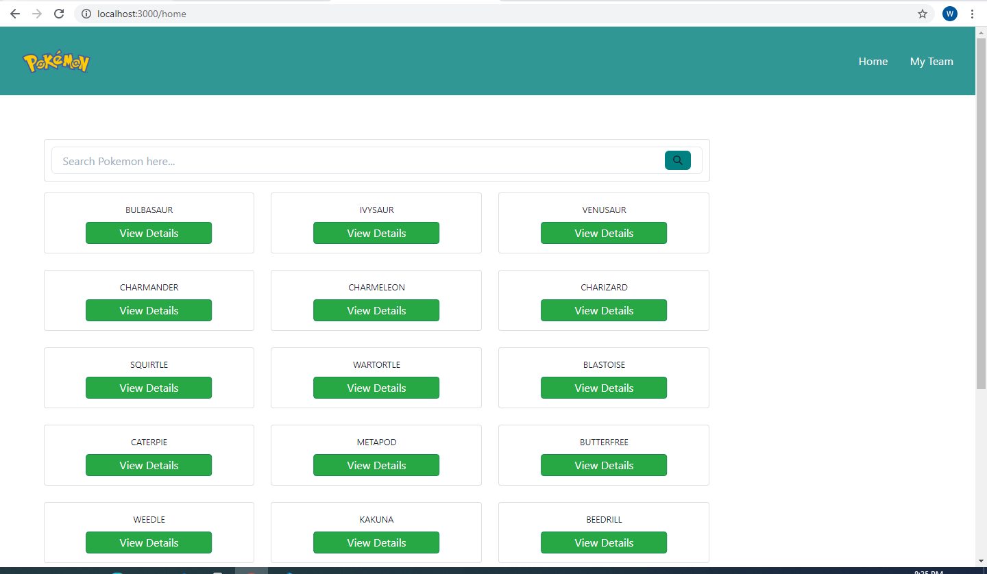Click the CHARIZARD name text
Viewport: 987px width, 574px height.
click(x=604, y=288)
